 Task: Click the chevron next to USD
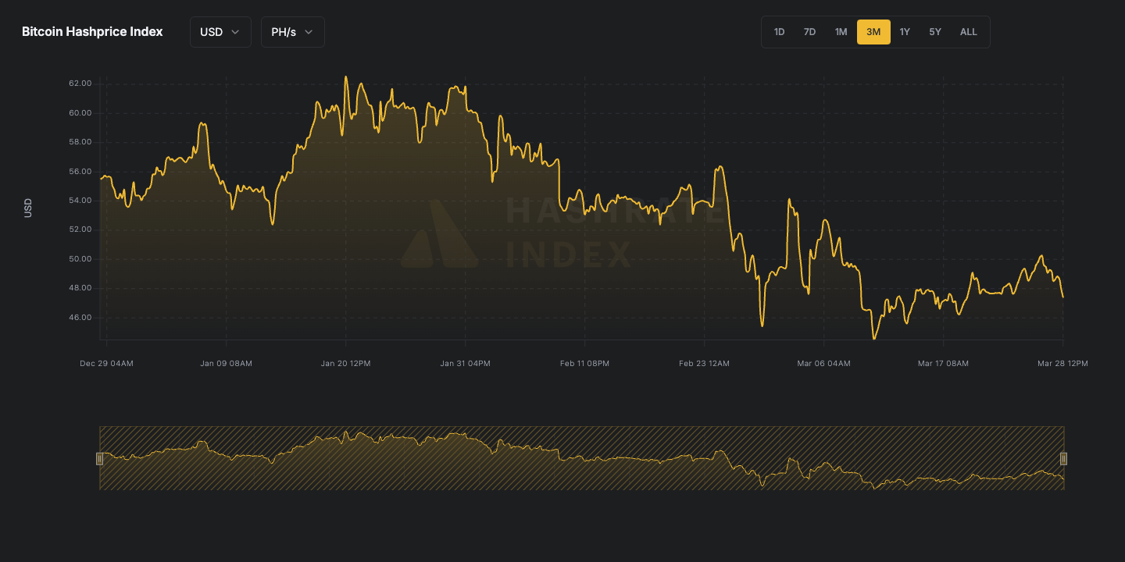pyautogui.click(x=237, y=32)
